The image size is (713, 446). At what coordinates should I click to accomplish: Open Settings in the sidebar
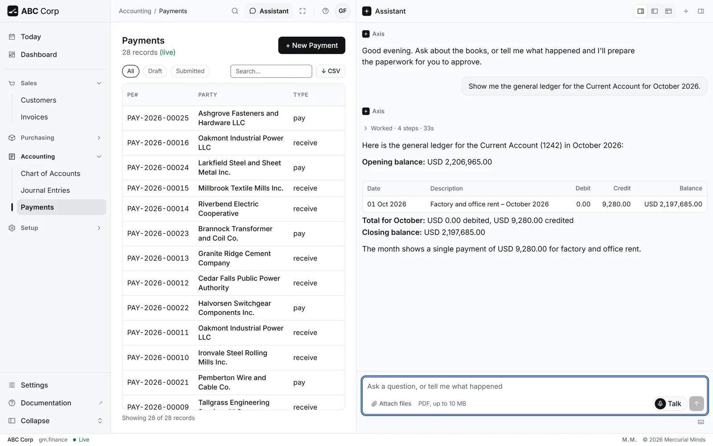55,385
